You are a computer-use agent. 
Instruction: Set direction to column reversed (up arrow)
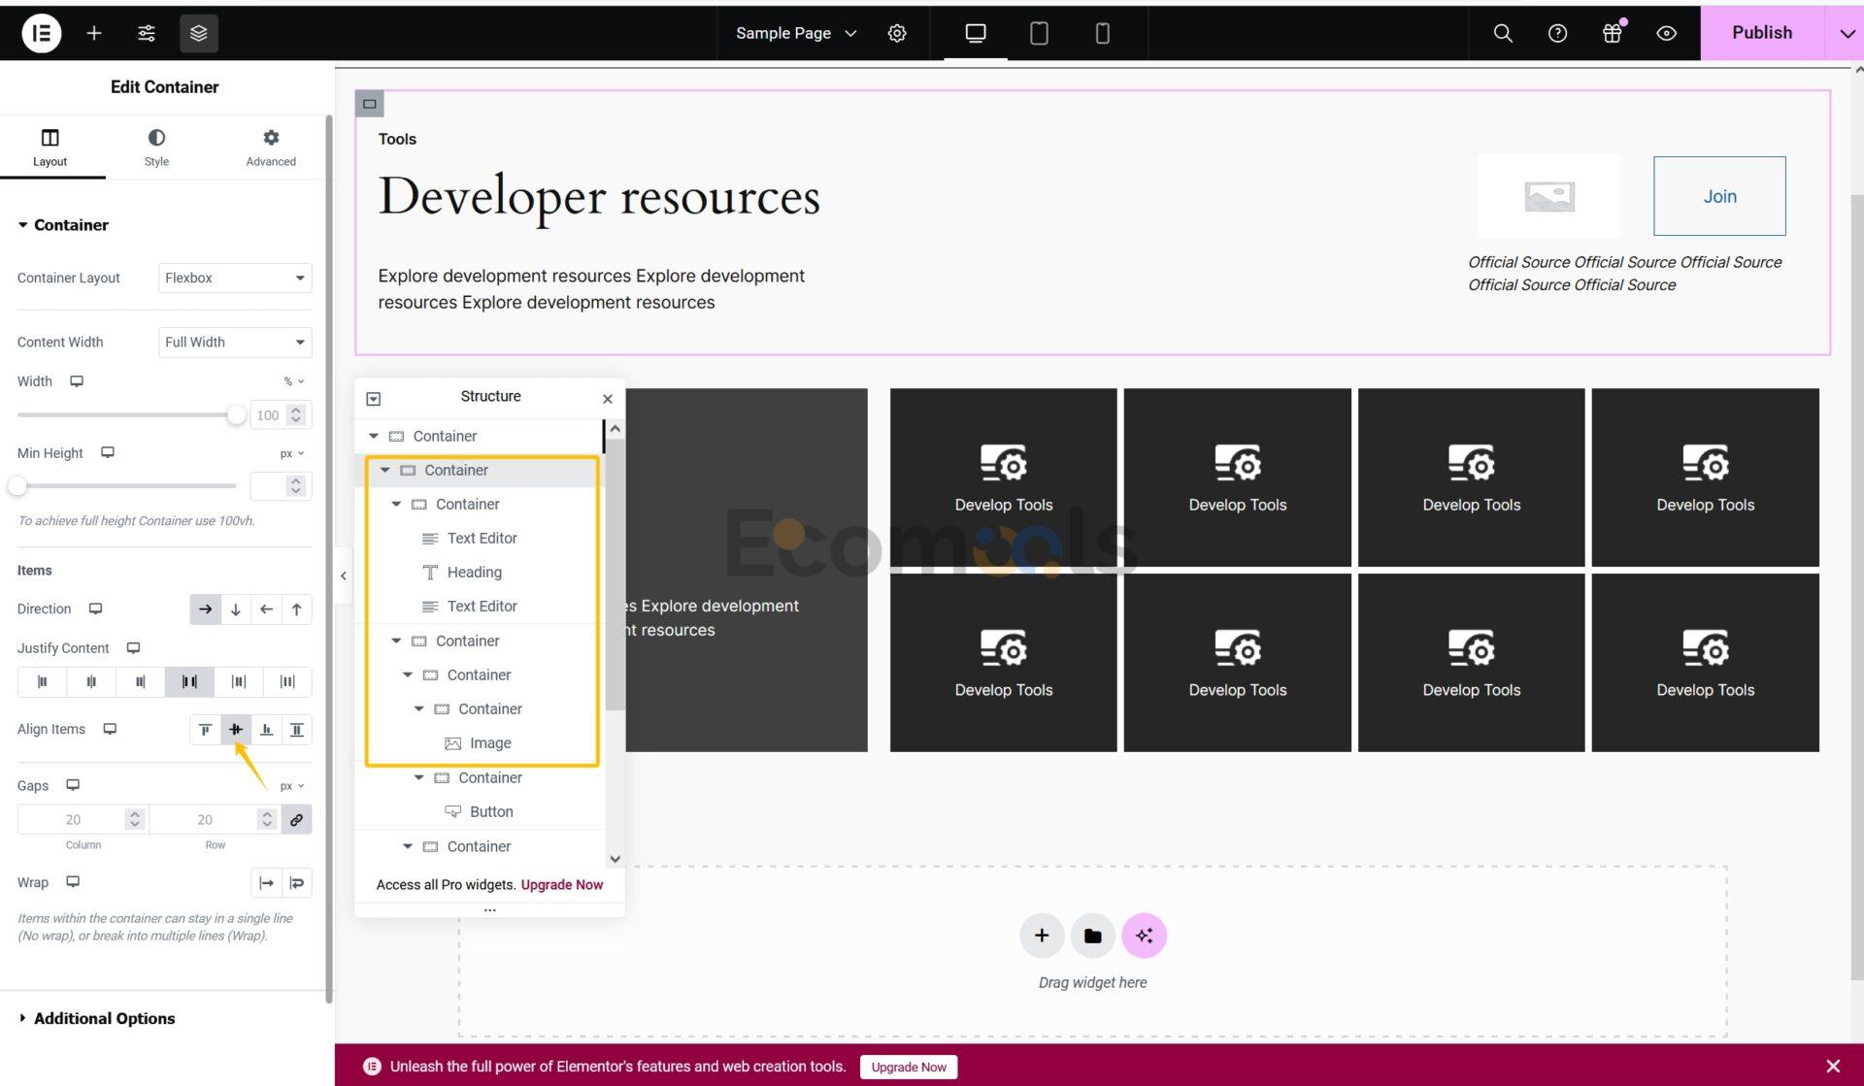pos(296,609)
